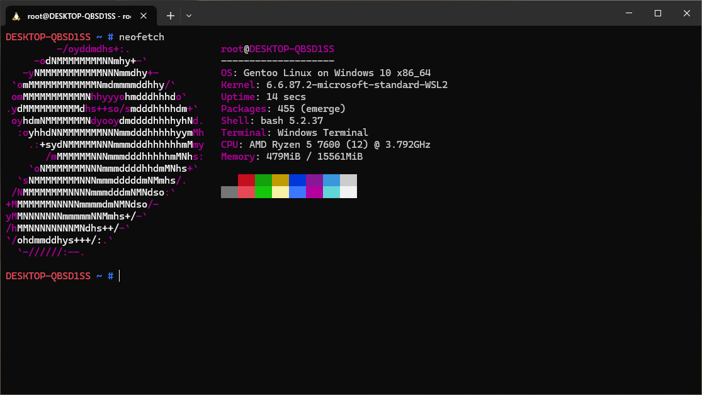Click the dark green color block in top row
The width and height of the screenshot is (702, 395).
[x=263, y=181]
